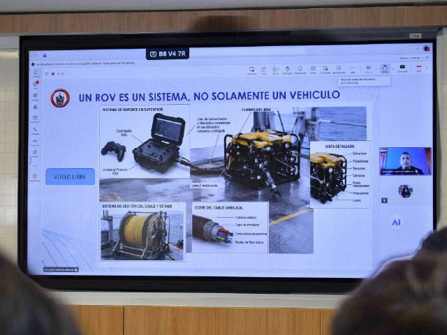Leave the meeting with red phone button

coord(419,68)
